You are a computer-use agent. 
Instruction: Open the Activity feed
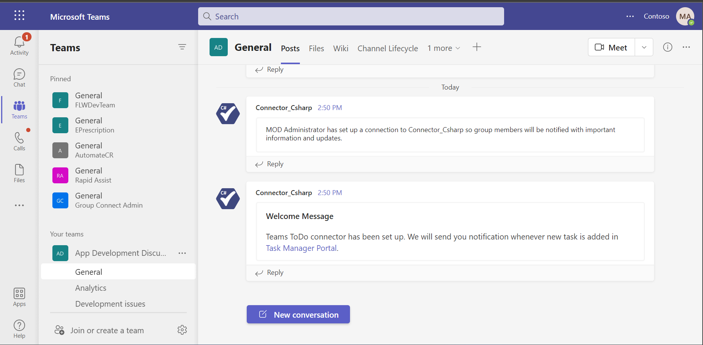[19, 46]
